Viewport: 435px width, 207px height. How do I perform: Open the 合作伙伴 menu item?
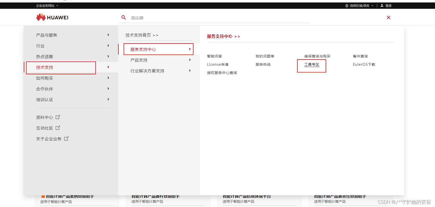click(x=45, y=89)
